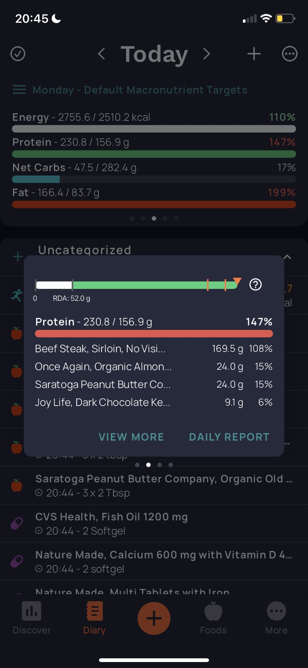Open the More tab
Screen dimensions: 308x668
(x=276, y=618)
